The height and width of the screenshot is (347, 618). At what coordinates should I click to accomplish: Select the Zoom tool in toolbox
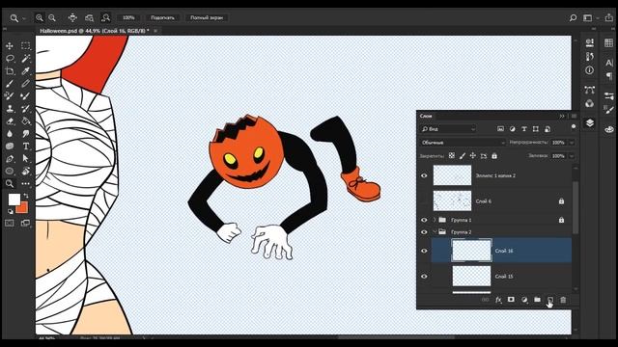tap(10, 184)
